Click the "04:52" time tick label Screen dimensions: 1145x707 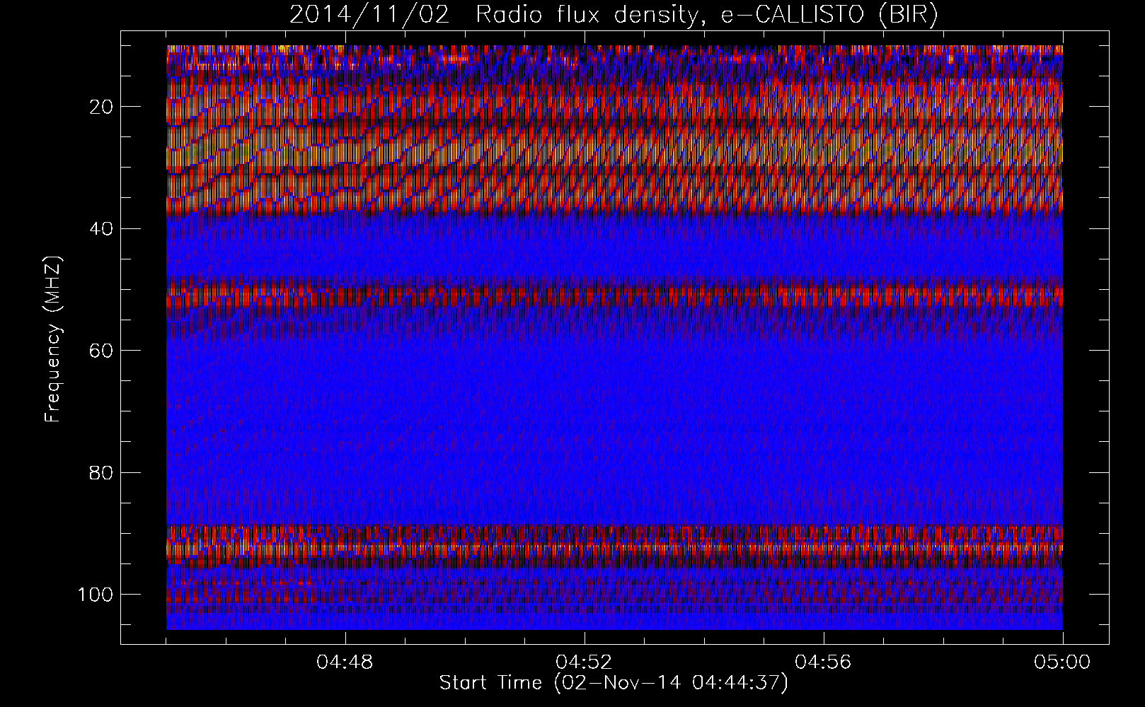(x=585, y=662)
